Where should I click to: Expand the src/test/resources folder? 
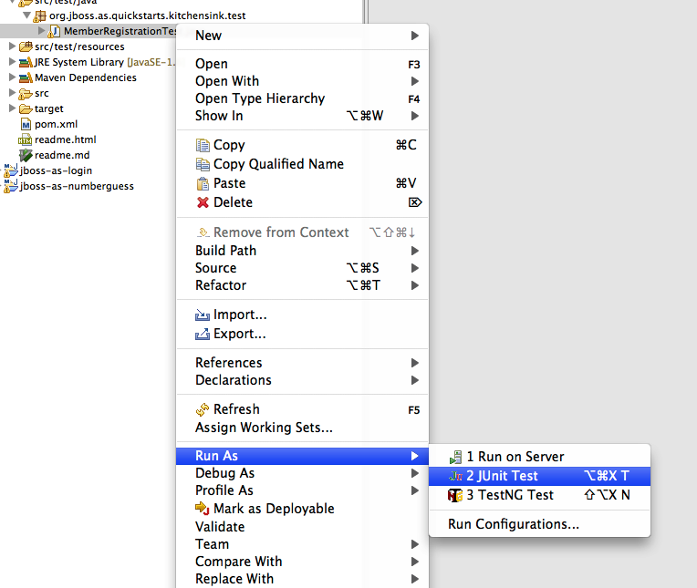[13, 46]
